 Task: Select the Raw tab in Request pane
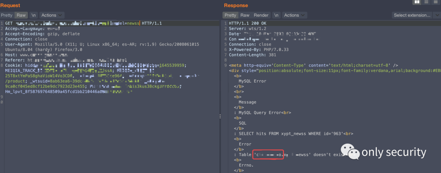point(21,15)
